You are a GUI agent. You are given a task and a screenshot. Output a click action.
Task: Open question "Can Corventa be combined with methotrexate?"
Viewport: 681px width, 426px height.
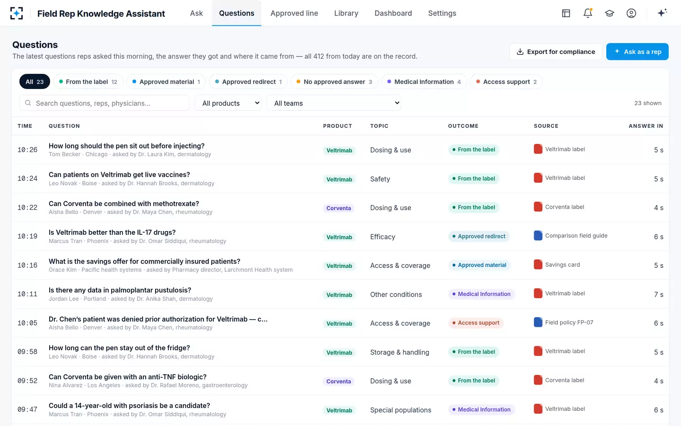click(x=124, y=204)
